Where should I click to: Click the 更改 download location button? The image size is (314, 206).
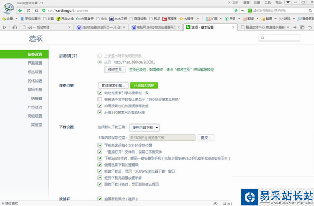(206, 138)
